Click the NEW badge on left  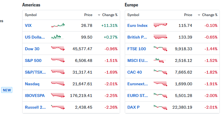[7, 90]
